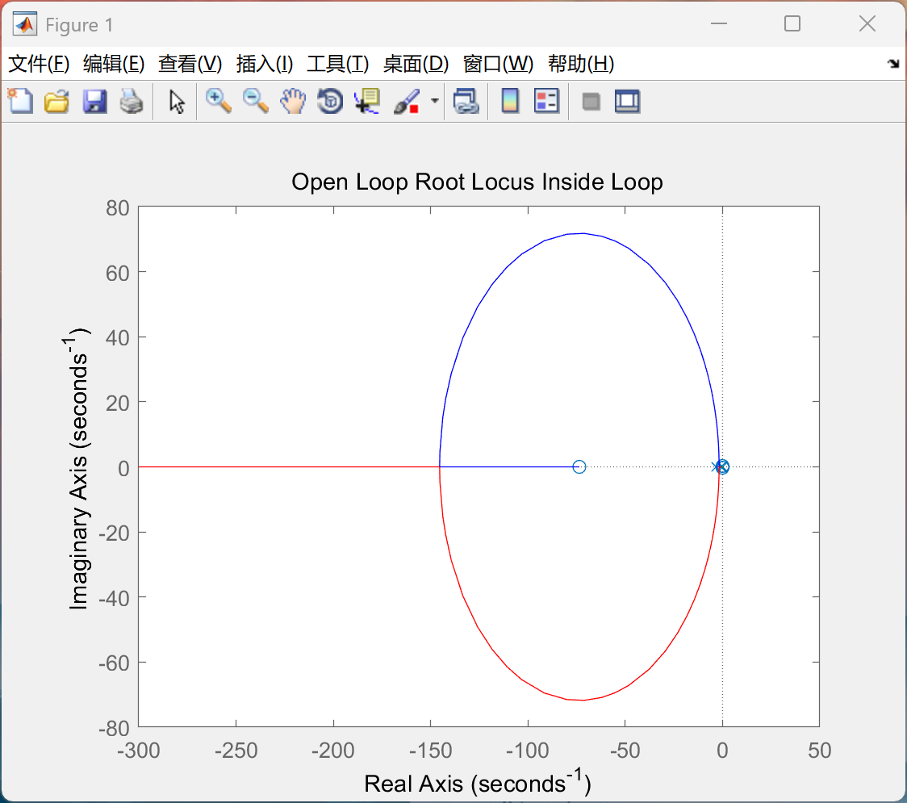The image size is (907, 803).
Task: Click the Link Plot icon
Action: (x=466, y=101)
